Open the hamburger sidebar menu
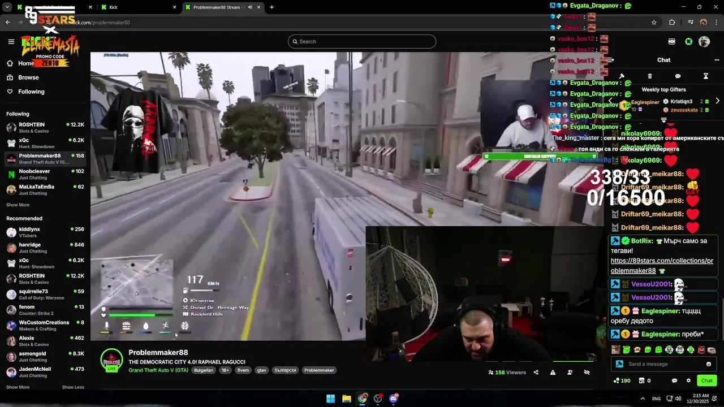 pyautogui.click(x=11, y=41)
